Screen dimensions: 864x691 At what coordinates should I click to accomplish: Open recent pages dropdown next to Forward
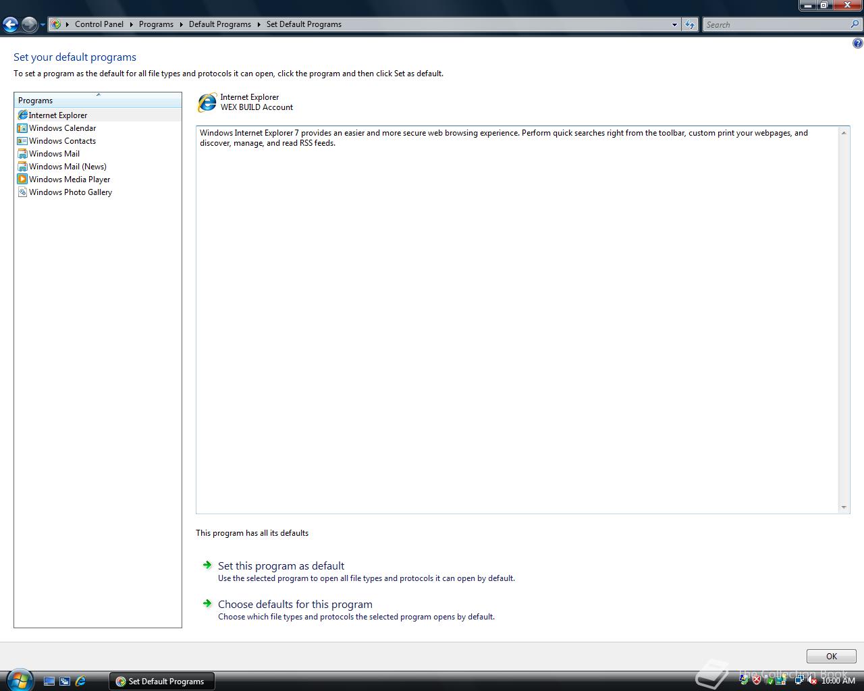(x=43, y=25)
